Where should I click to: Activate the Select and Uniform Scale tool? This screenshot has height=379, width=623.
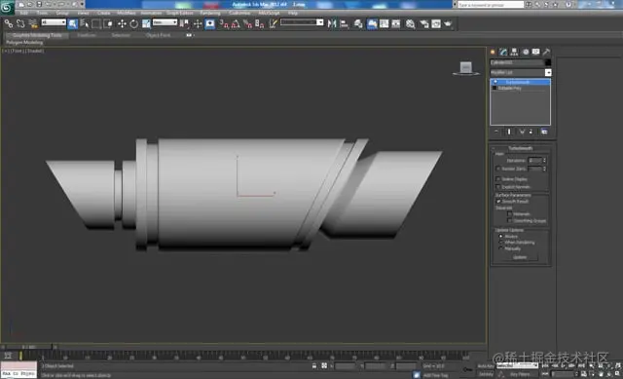tap(146, 23)
